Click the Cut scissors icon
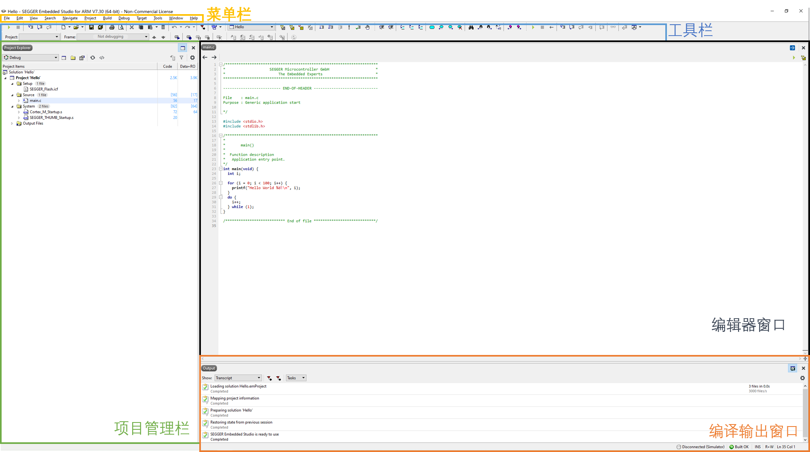Viewport: 810px width, 452px height. pos(132,27)
